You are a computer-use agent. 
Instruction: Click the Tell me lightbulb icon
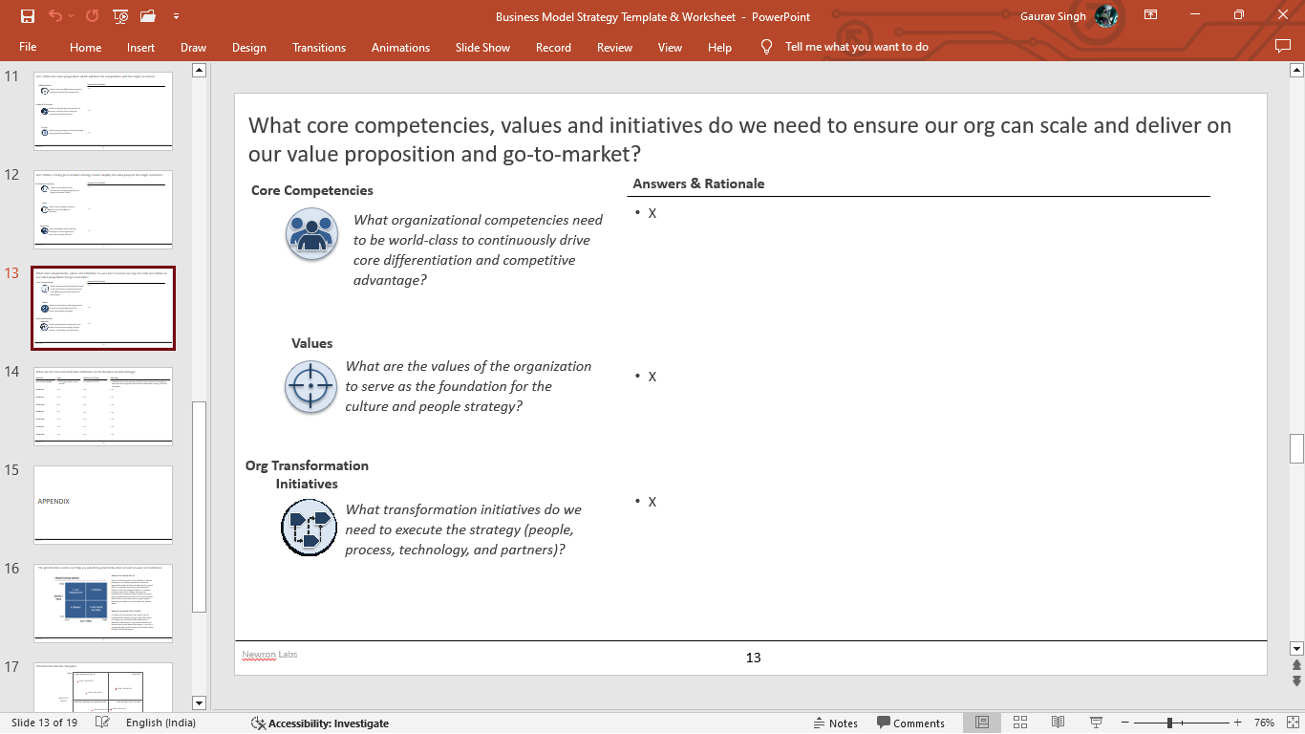pyautogui.click(x=766, y=47)
